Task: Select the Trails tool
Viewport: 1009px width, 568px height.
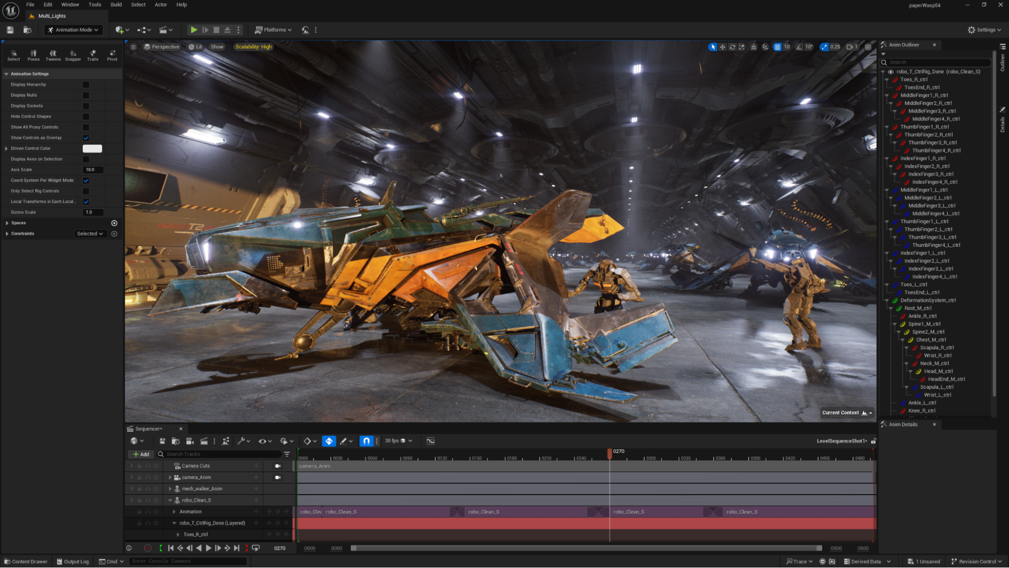Action: [92, 55]
